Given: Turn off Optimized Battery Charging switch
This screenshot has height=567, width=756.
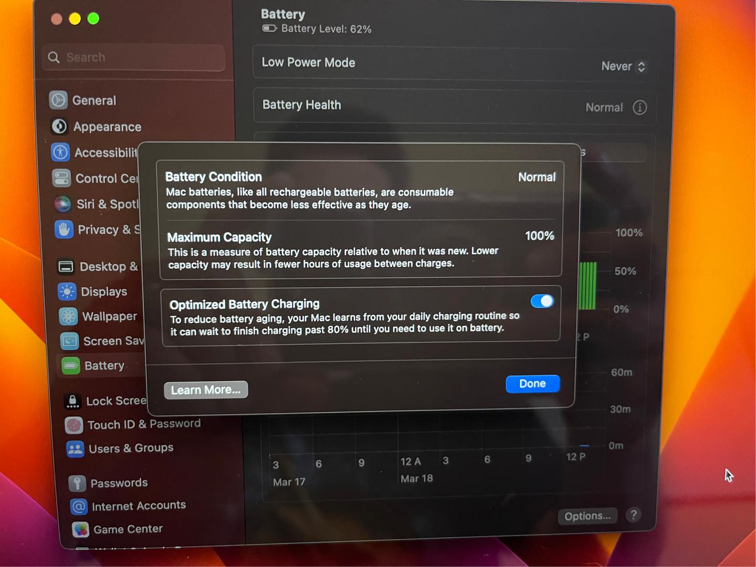Looking at the screenshot, I should pos(542,301).
